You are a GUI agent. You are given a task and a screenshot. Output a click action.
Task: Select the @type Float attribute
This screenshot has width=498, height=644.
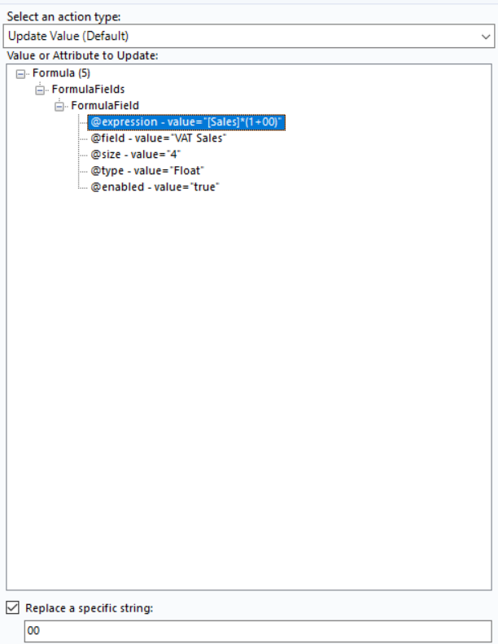(147, 170)
